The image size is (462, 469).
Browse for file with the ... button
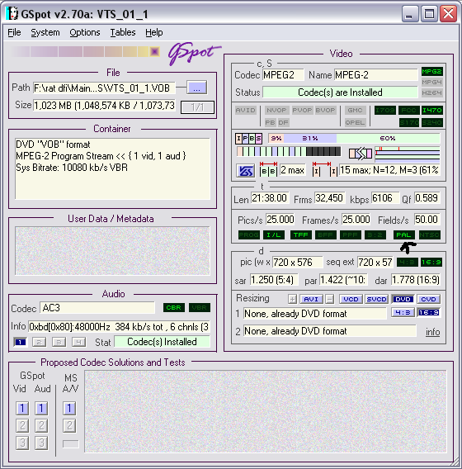pyautogui.click(x=196, y=88)
